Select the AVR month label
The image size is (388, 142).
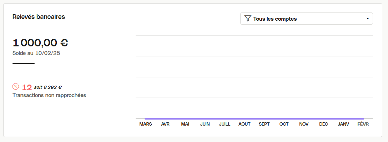(x=165, y=124)
